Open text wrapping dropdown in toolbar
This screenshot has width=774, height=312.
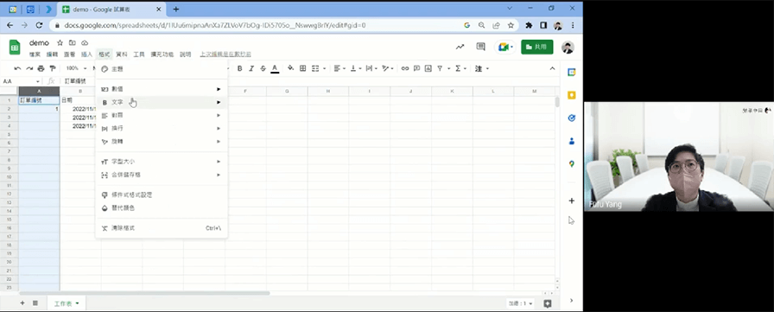(371, 68)
